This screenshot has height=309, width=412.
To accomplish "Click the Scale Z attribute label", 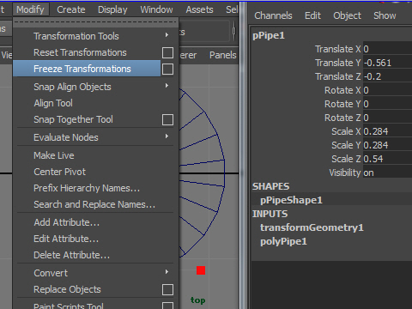I will [346, 159].
